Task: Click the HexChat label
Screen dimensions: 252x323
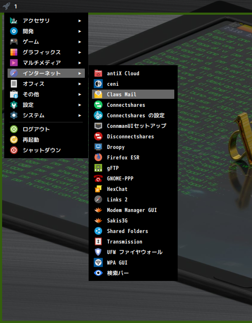Action: pyautogui.click(x=117, y=189)
